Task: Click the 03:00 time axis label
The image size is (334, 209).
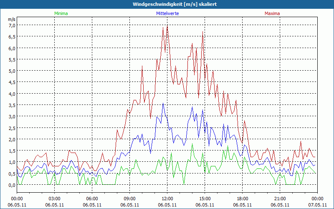Action: pyautogui.click(x=55, y=199)
